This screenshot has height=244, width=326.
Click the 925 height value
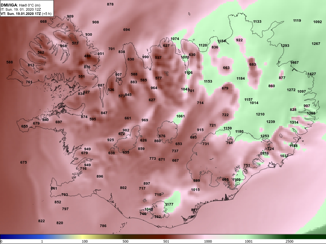coord(111,140)
